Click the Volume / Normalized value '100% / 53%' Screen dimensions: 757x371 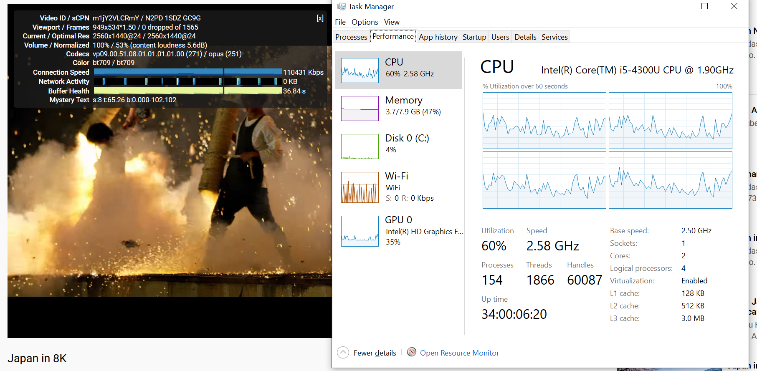[150, 45]
